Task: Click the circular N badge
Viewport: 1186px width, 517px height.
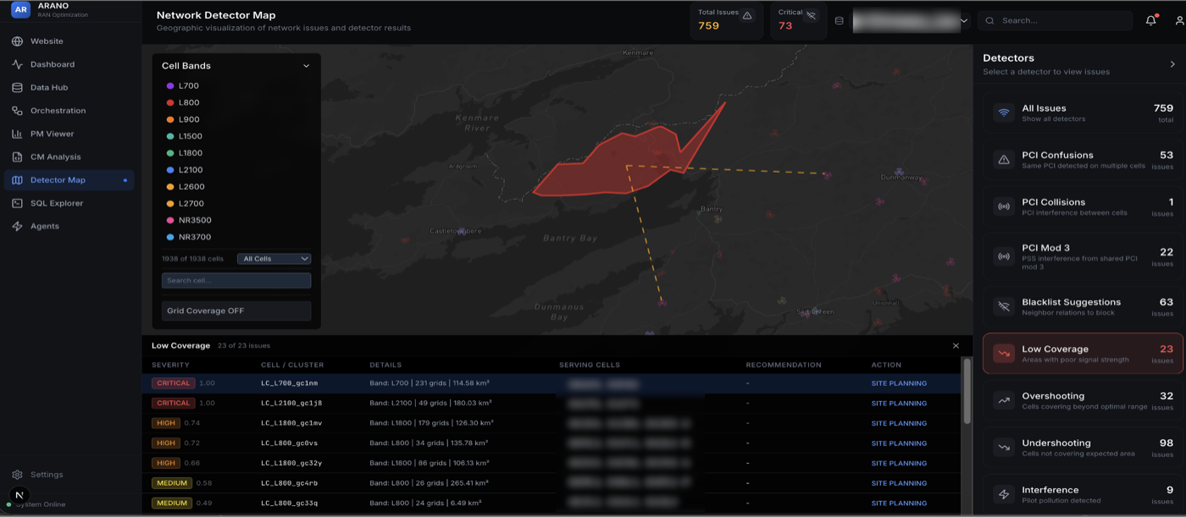Action: pos(19,496)
